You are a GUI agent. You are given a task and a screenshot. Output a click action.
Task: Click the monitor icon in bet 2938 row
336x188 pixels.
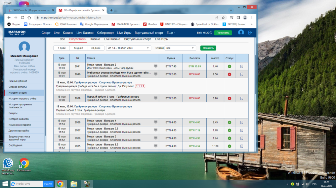(156, 122)
